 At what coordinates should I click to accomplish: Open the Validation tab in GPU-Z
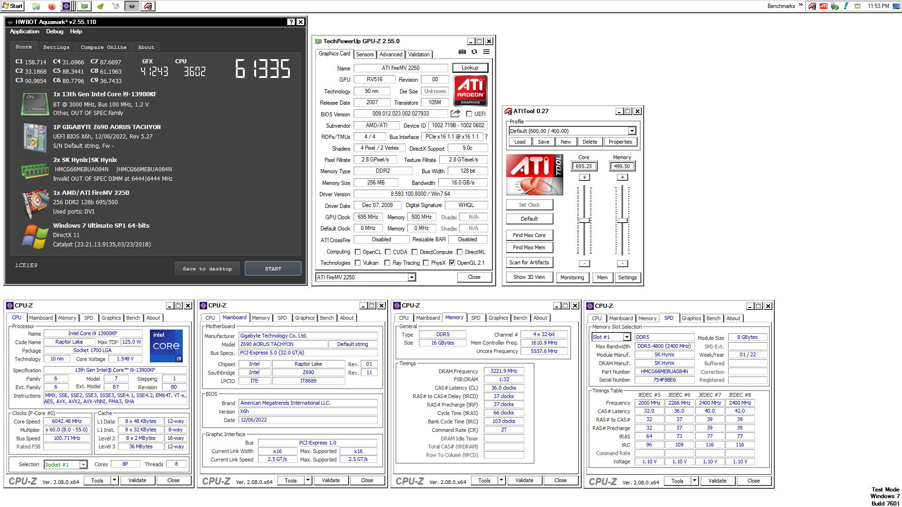(x=419, y=54)
